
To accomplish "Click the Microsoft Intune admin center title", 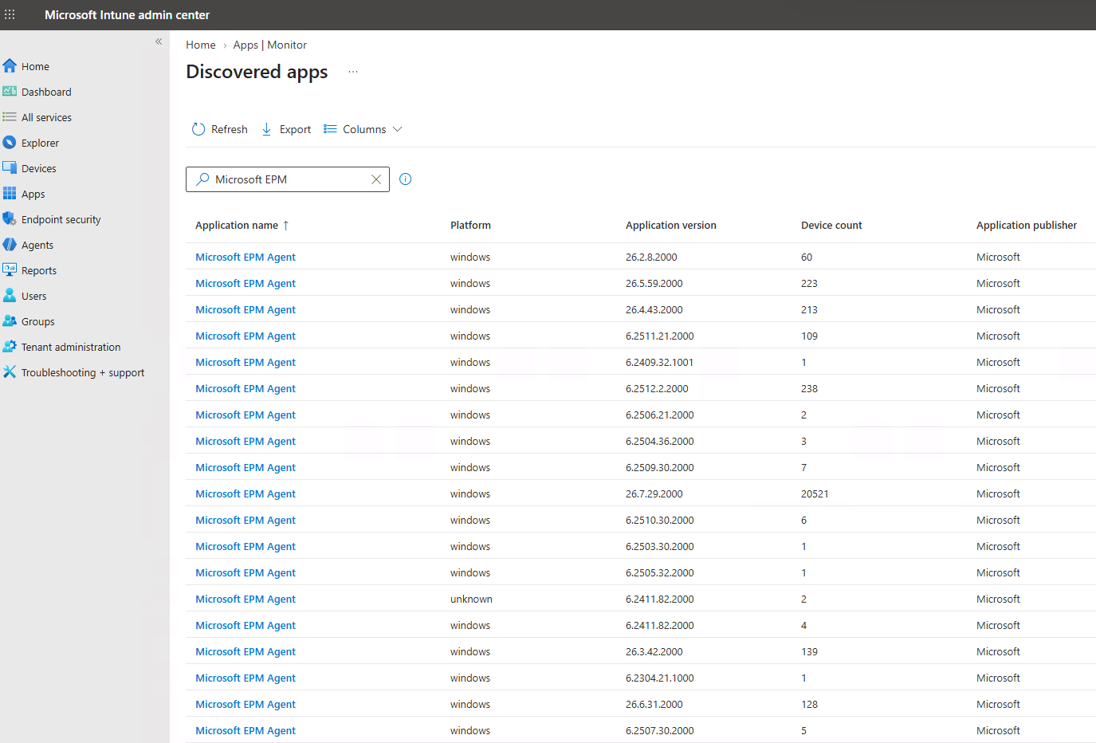I will (128, 15).
